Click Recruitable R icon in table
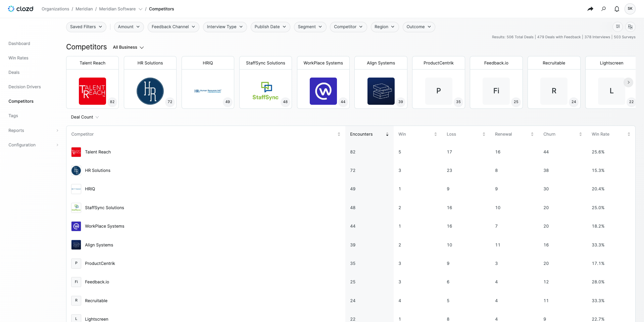The image size is (644, 322). point(76,301)
